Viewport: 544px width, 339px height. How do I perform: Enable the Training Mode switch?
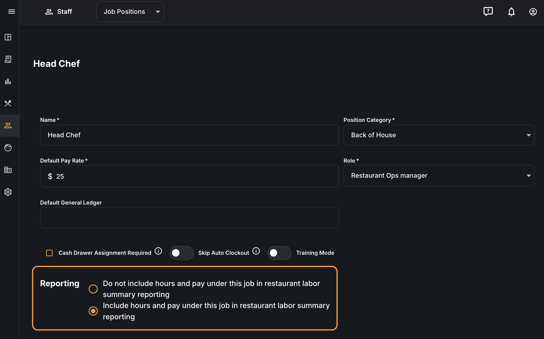coord(279,253)
